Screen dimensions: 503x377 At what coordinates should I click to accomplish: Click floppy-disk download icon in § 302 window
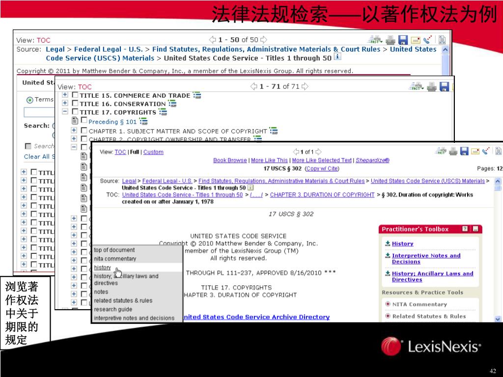point(464,151)
